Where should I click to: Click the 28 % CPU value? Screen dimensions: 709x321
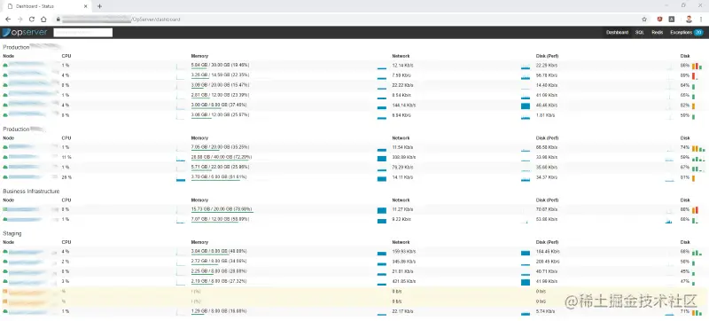click(x=66, y=176)
